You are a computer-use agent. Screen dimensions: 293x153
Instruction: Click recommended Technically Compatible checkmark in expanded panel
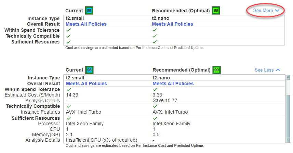pos(155,106)
